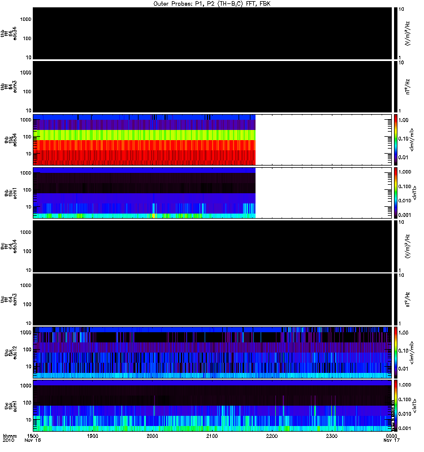Click the "10" frequency tick of thc scm3 FFT panel
This screenshot has height=452, width=424.
pos(28,323)
